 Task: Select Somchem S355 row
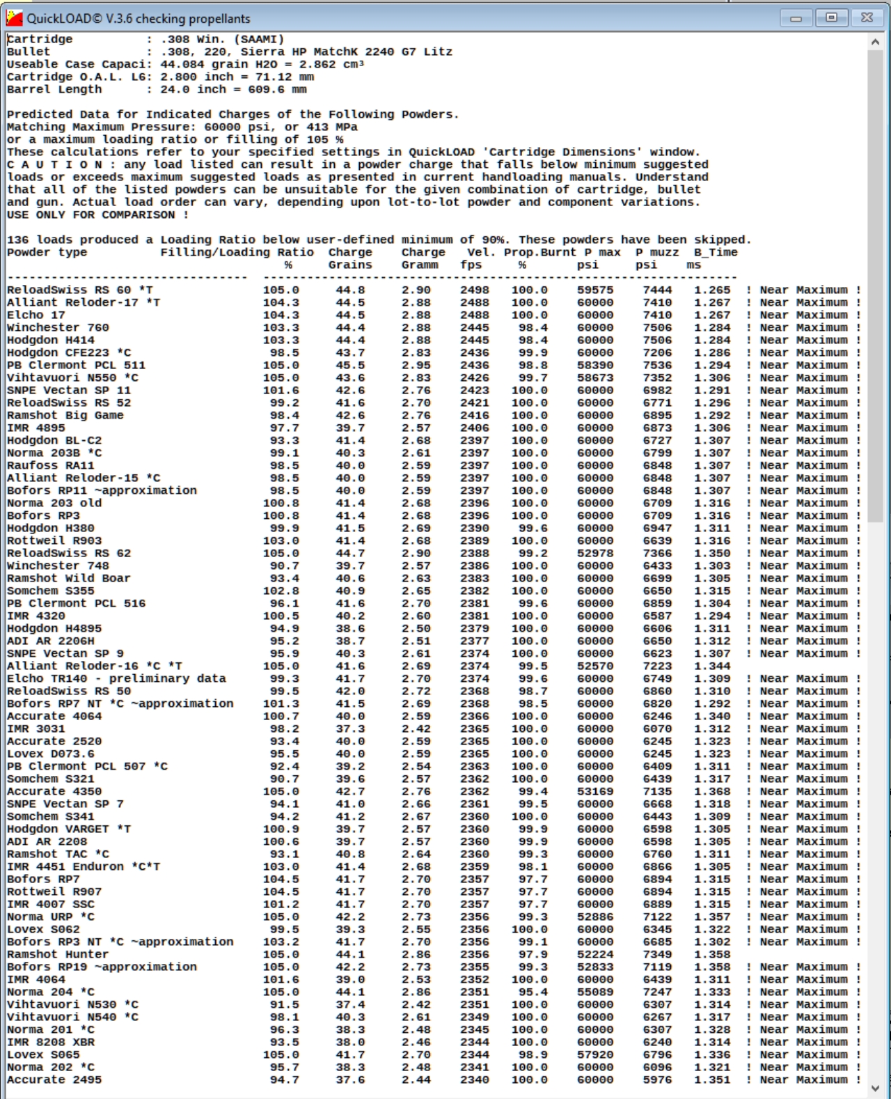click(434, 591)
